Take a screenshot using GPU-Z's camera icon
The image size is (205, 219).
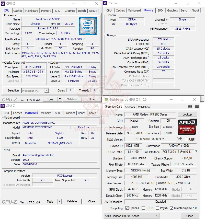(190, 107)
